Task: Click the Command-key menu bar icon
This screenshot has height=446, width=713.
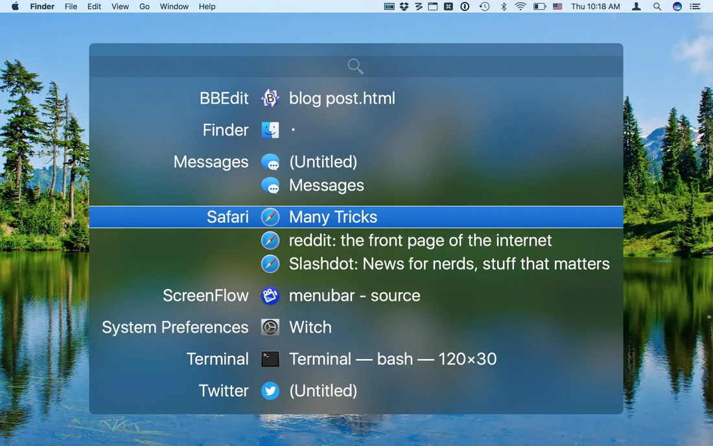Action: click(449, 6)
